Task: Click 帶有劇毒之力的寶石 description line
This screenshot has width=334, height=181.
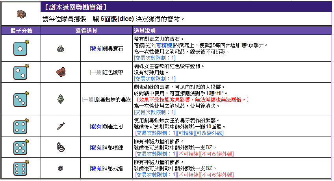Action: 159,39
